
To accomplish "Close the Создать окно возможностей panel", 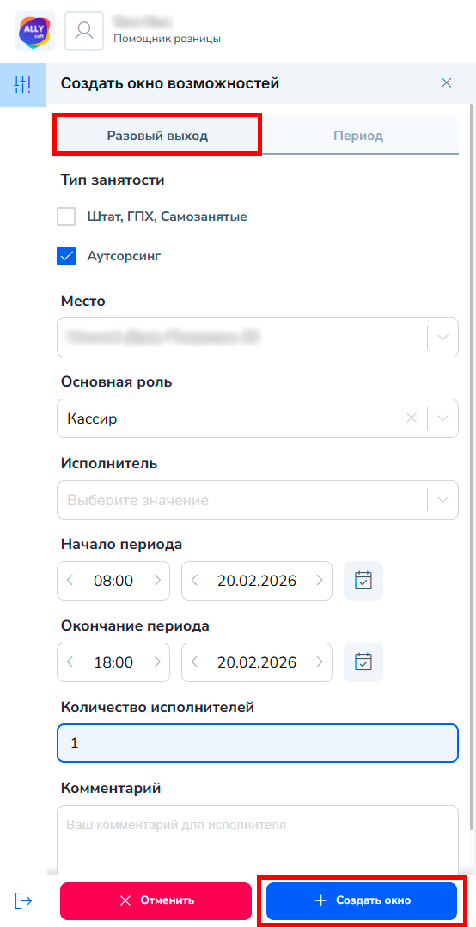I will pyautogui.click(x=447, y=83).
